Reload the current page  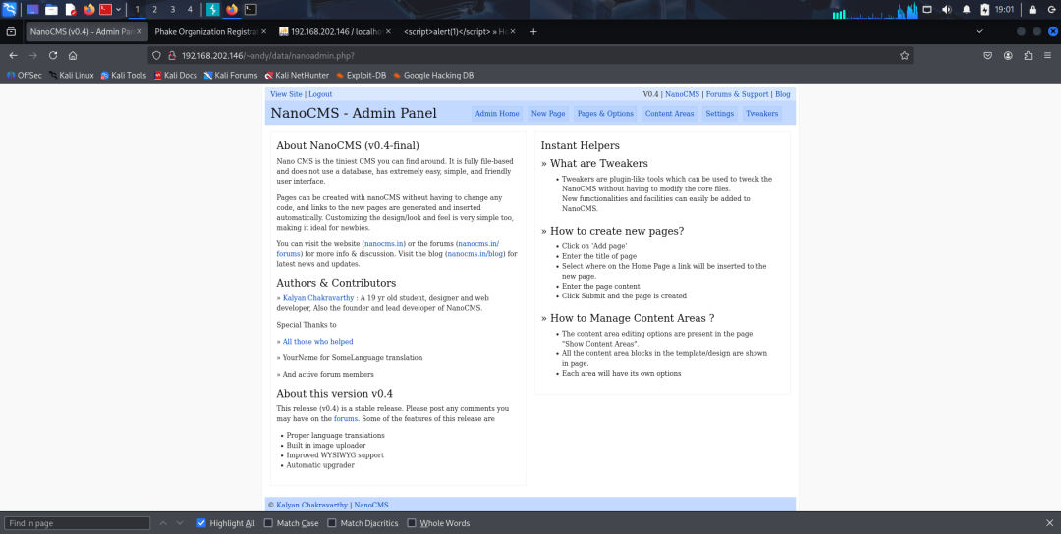click(53, 55)
